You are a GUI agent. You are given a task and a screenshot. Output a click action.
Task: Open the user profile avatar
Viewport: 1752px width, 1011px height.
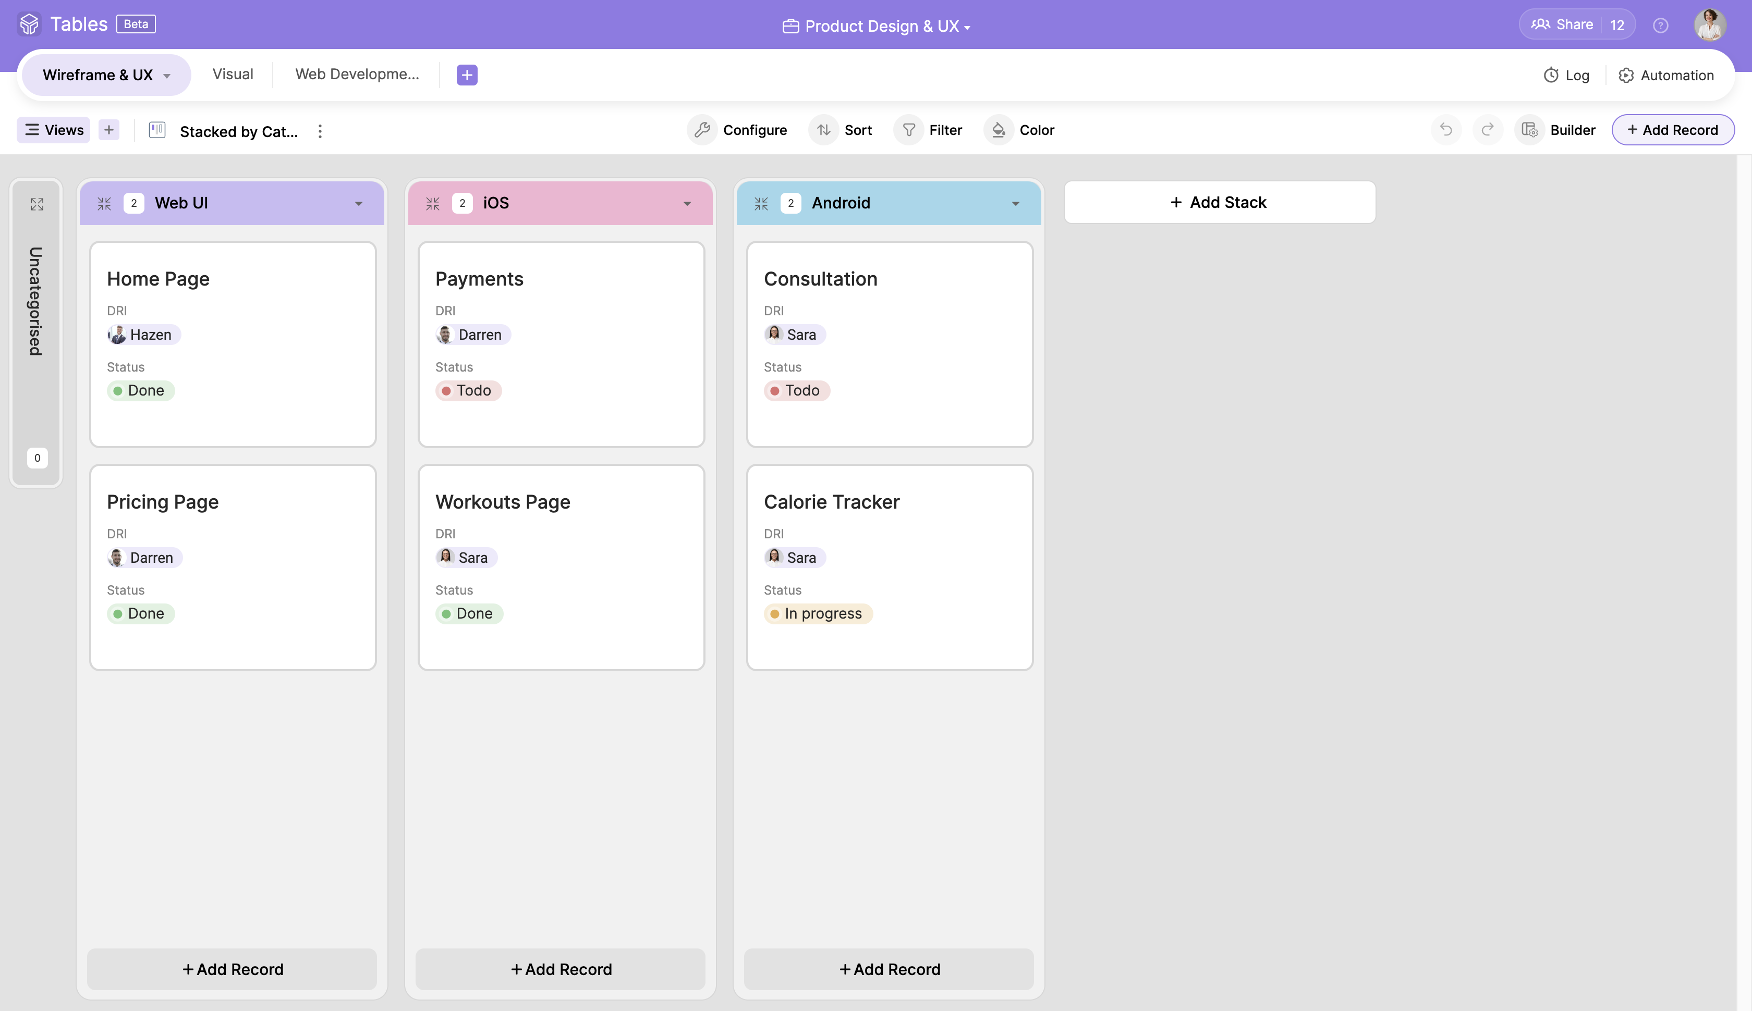point(1710,24)
